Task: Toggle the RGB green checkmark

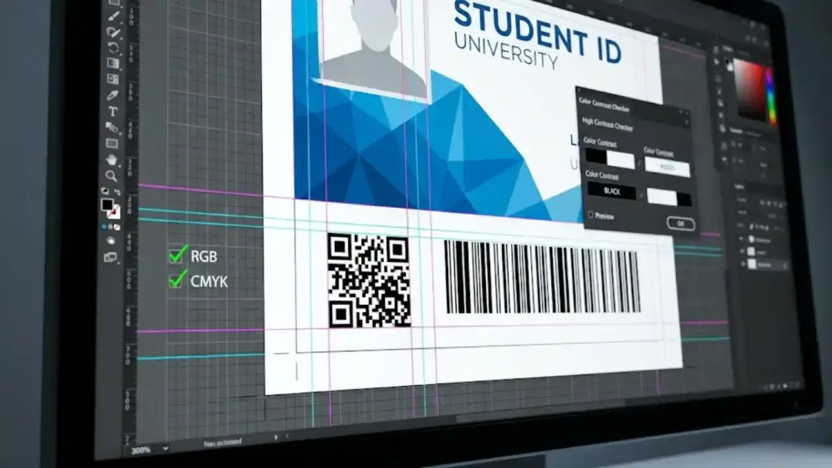Action: click(178, 254)
